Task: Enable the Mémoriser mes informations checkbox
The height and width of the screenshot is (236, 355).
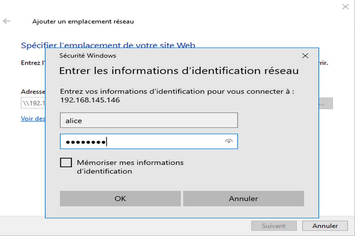Action: (66, 163)
